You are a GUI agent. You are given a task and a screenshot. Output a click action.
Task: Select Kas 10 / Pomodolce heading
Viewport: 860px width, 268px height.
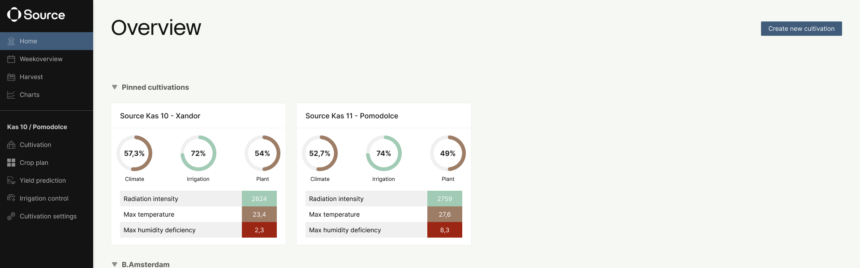click(x=37, y=127)
